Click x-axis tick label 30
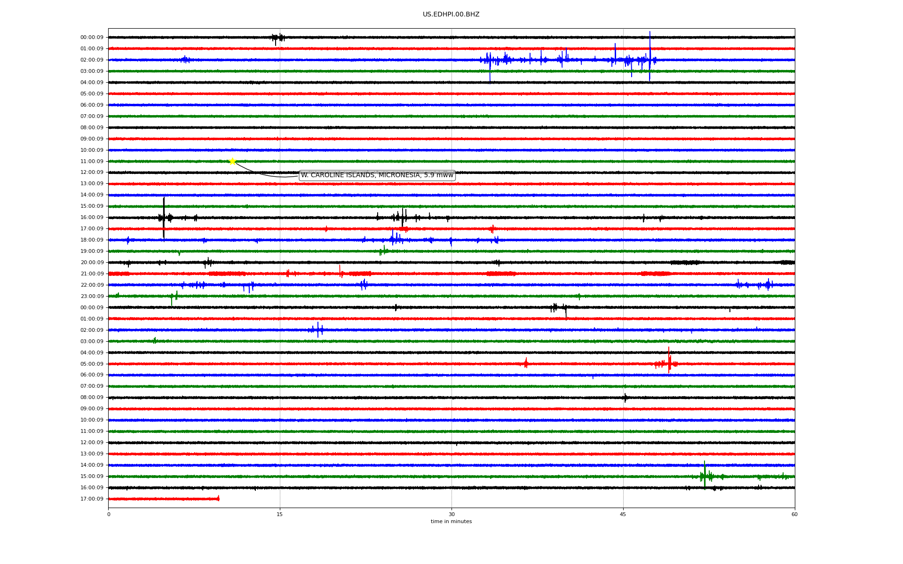Screen dimensions: 903x564 point(451,515)
